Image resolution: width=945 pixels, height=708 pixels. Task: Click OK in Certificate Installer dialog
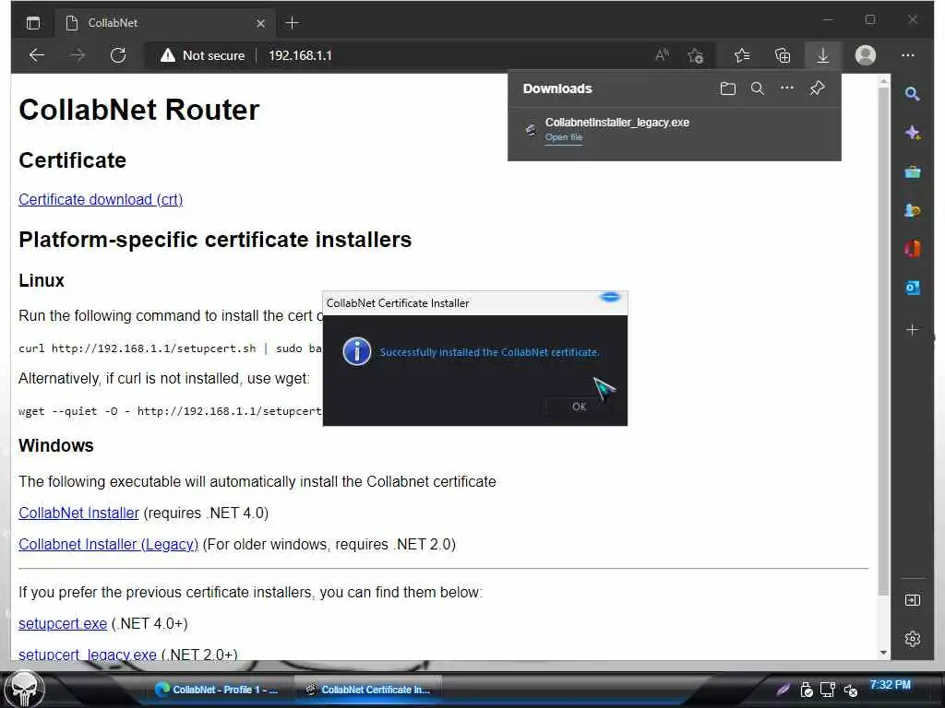[579, 407]
